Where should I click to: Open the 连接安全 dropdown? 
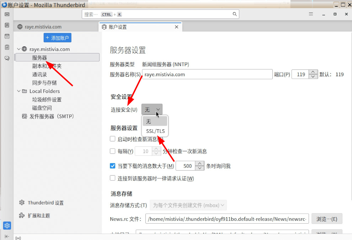coord(152,109)
